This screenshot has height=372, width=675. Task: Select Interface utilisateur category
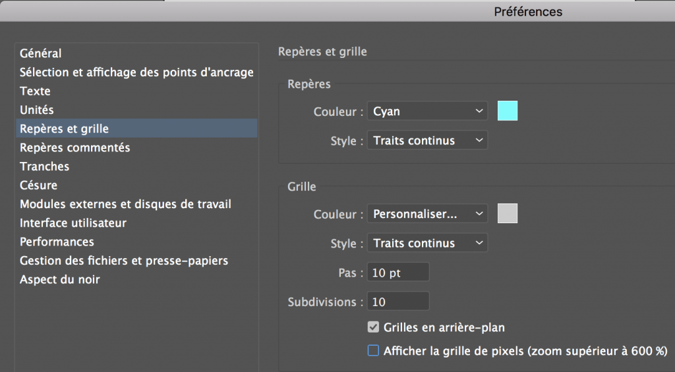[73, 223]
